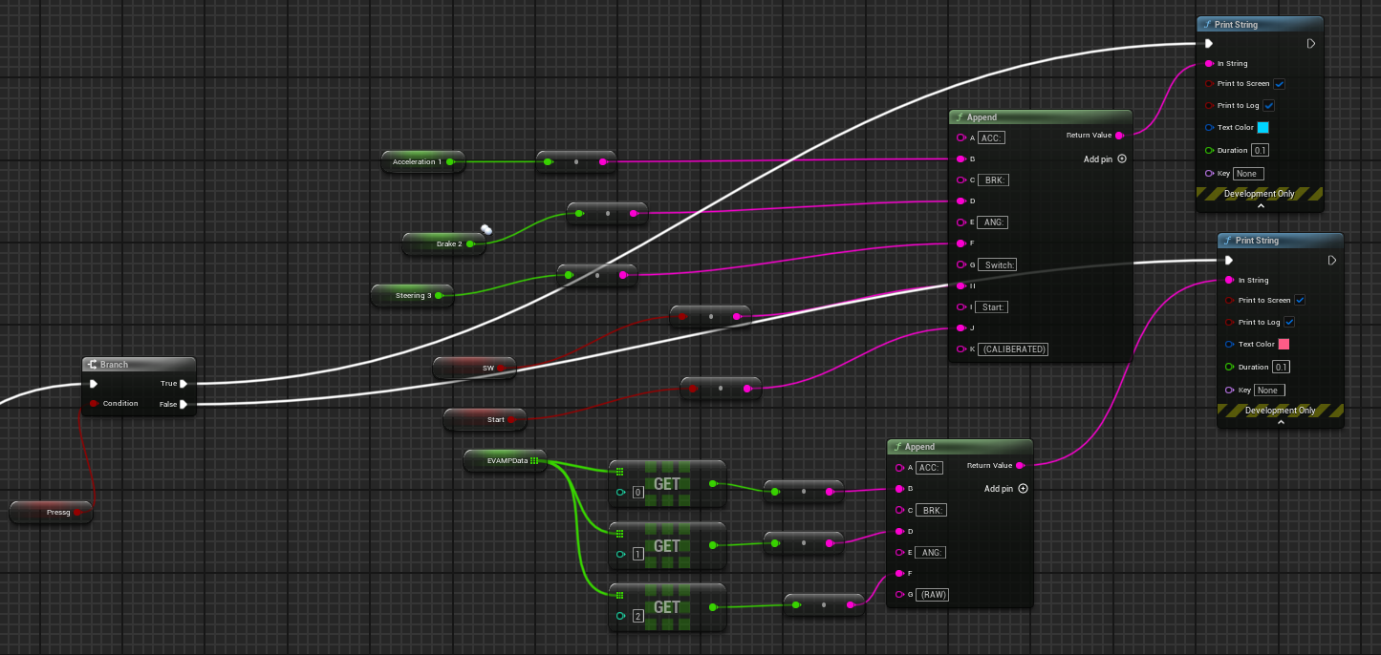Toggle Print to Log checkbox on the lower Print String

[1289, 322]
